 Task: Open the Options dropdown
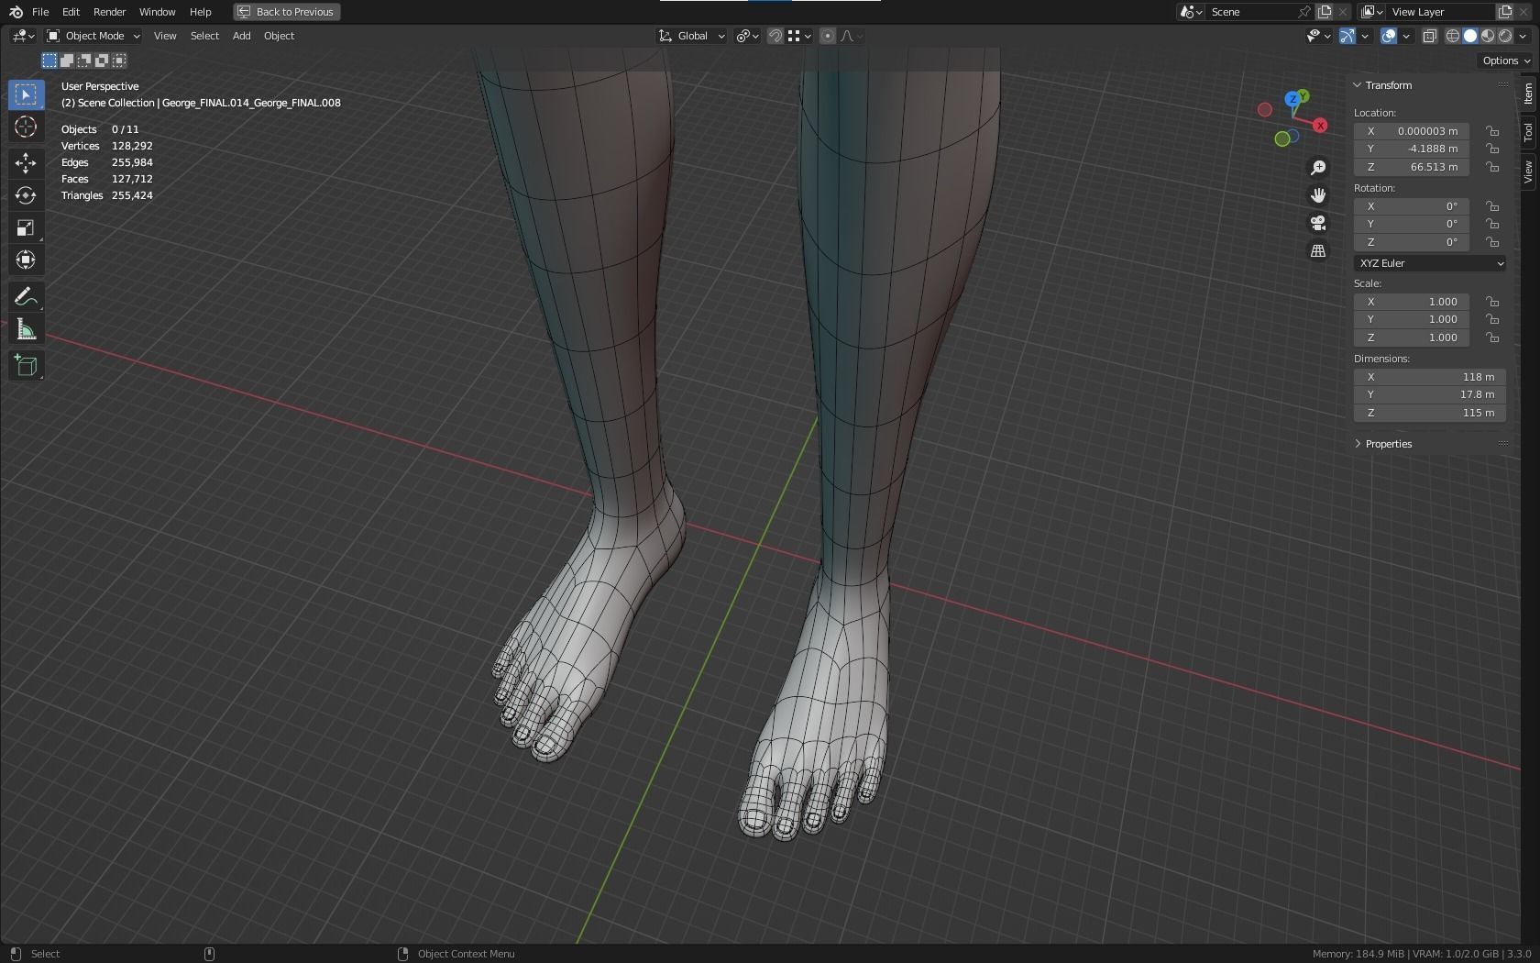click(x=1506, y=61)
